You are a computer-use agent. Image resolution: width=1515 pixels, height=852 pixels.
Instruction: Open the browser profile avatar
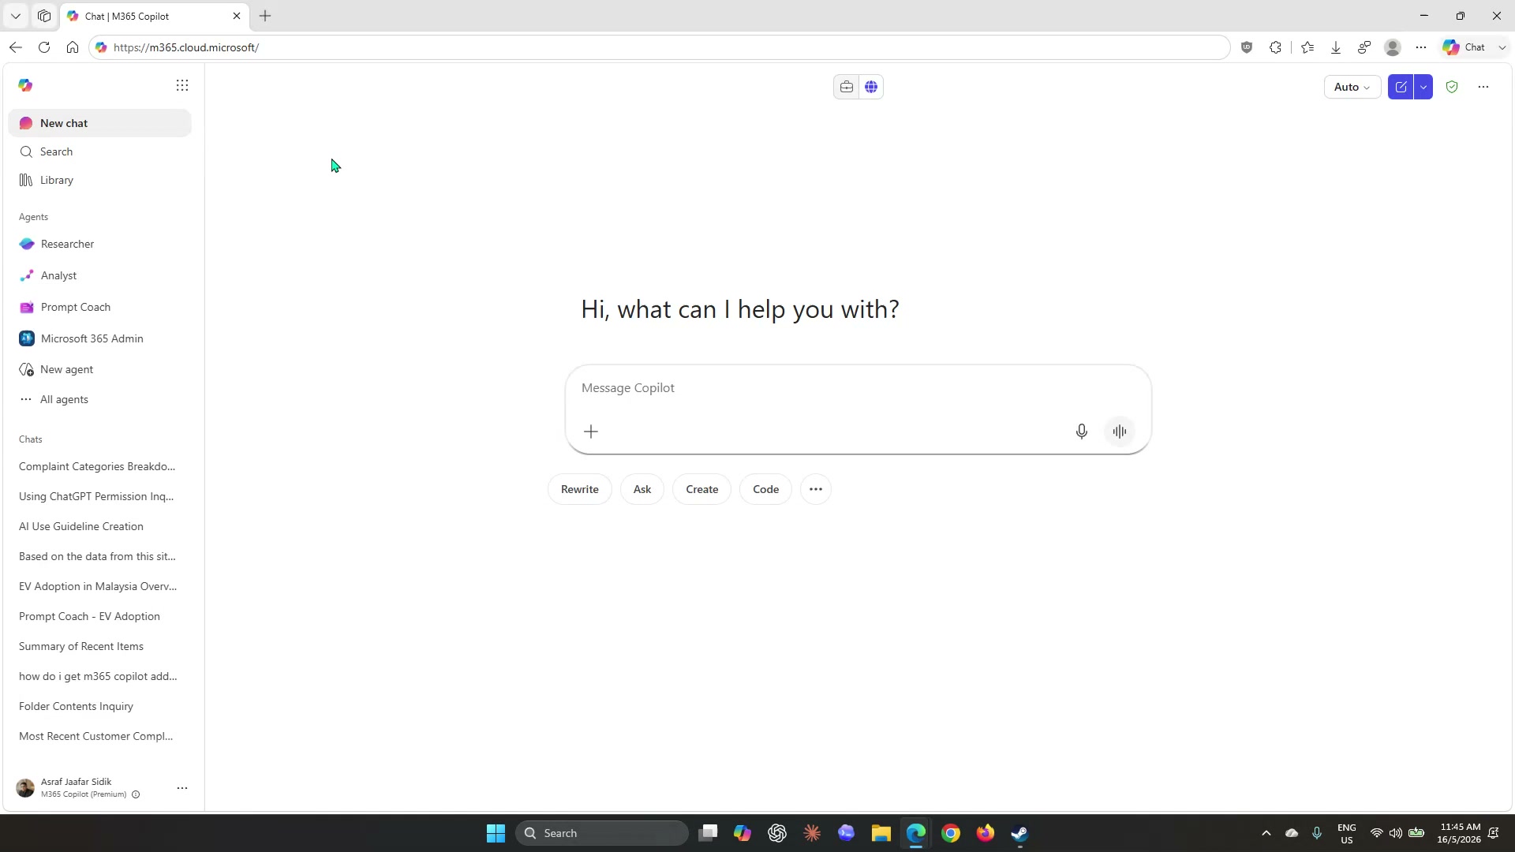(1393, 47)
